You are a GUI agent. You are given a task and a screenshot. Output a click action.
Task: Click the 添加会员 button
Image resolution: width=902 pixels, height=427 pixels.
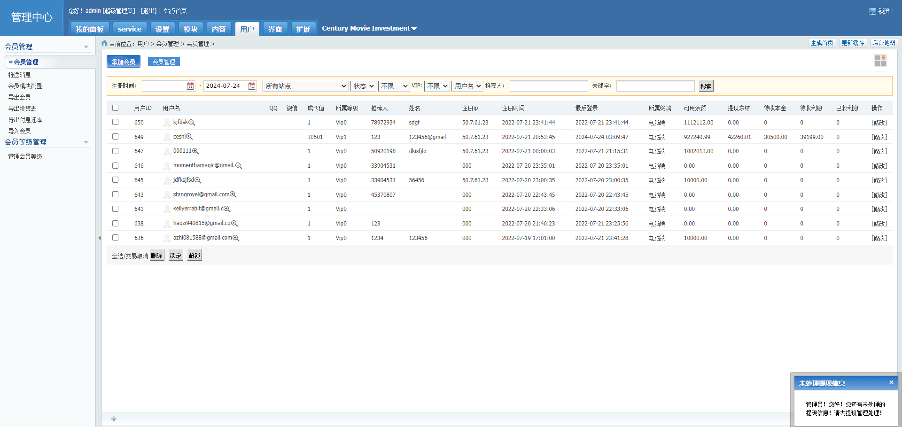[123, 62]
